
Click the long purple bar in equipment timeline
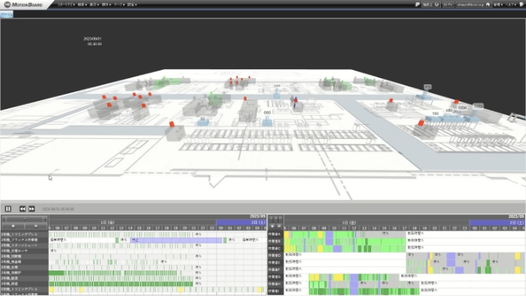(x=176, y=240)
